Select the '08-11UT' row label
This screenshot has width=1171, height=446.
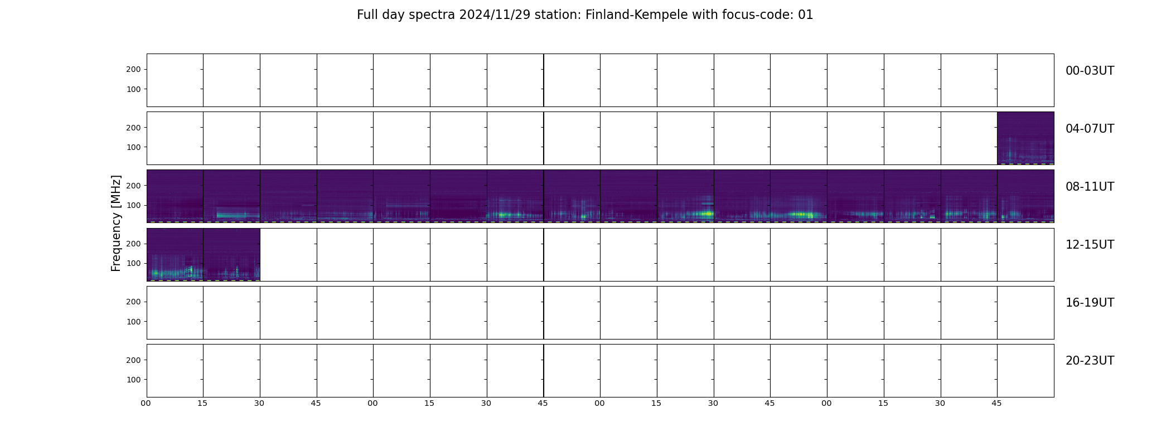pos(1090,187)
